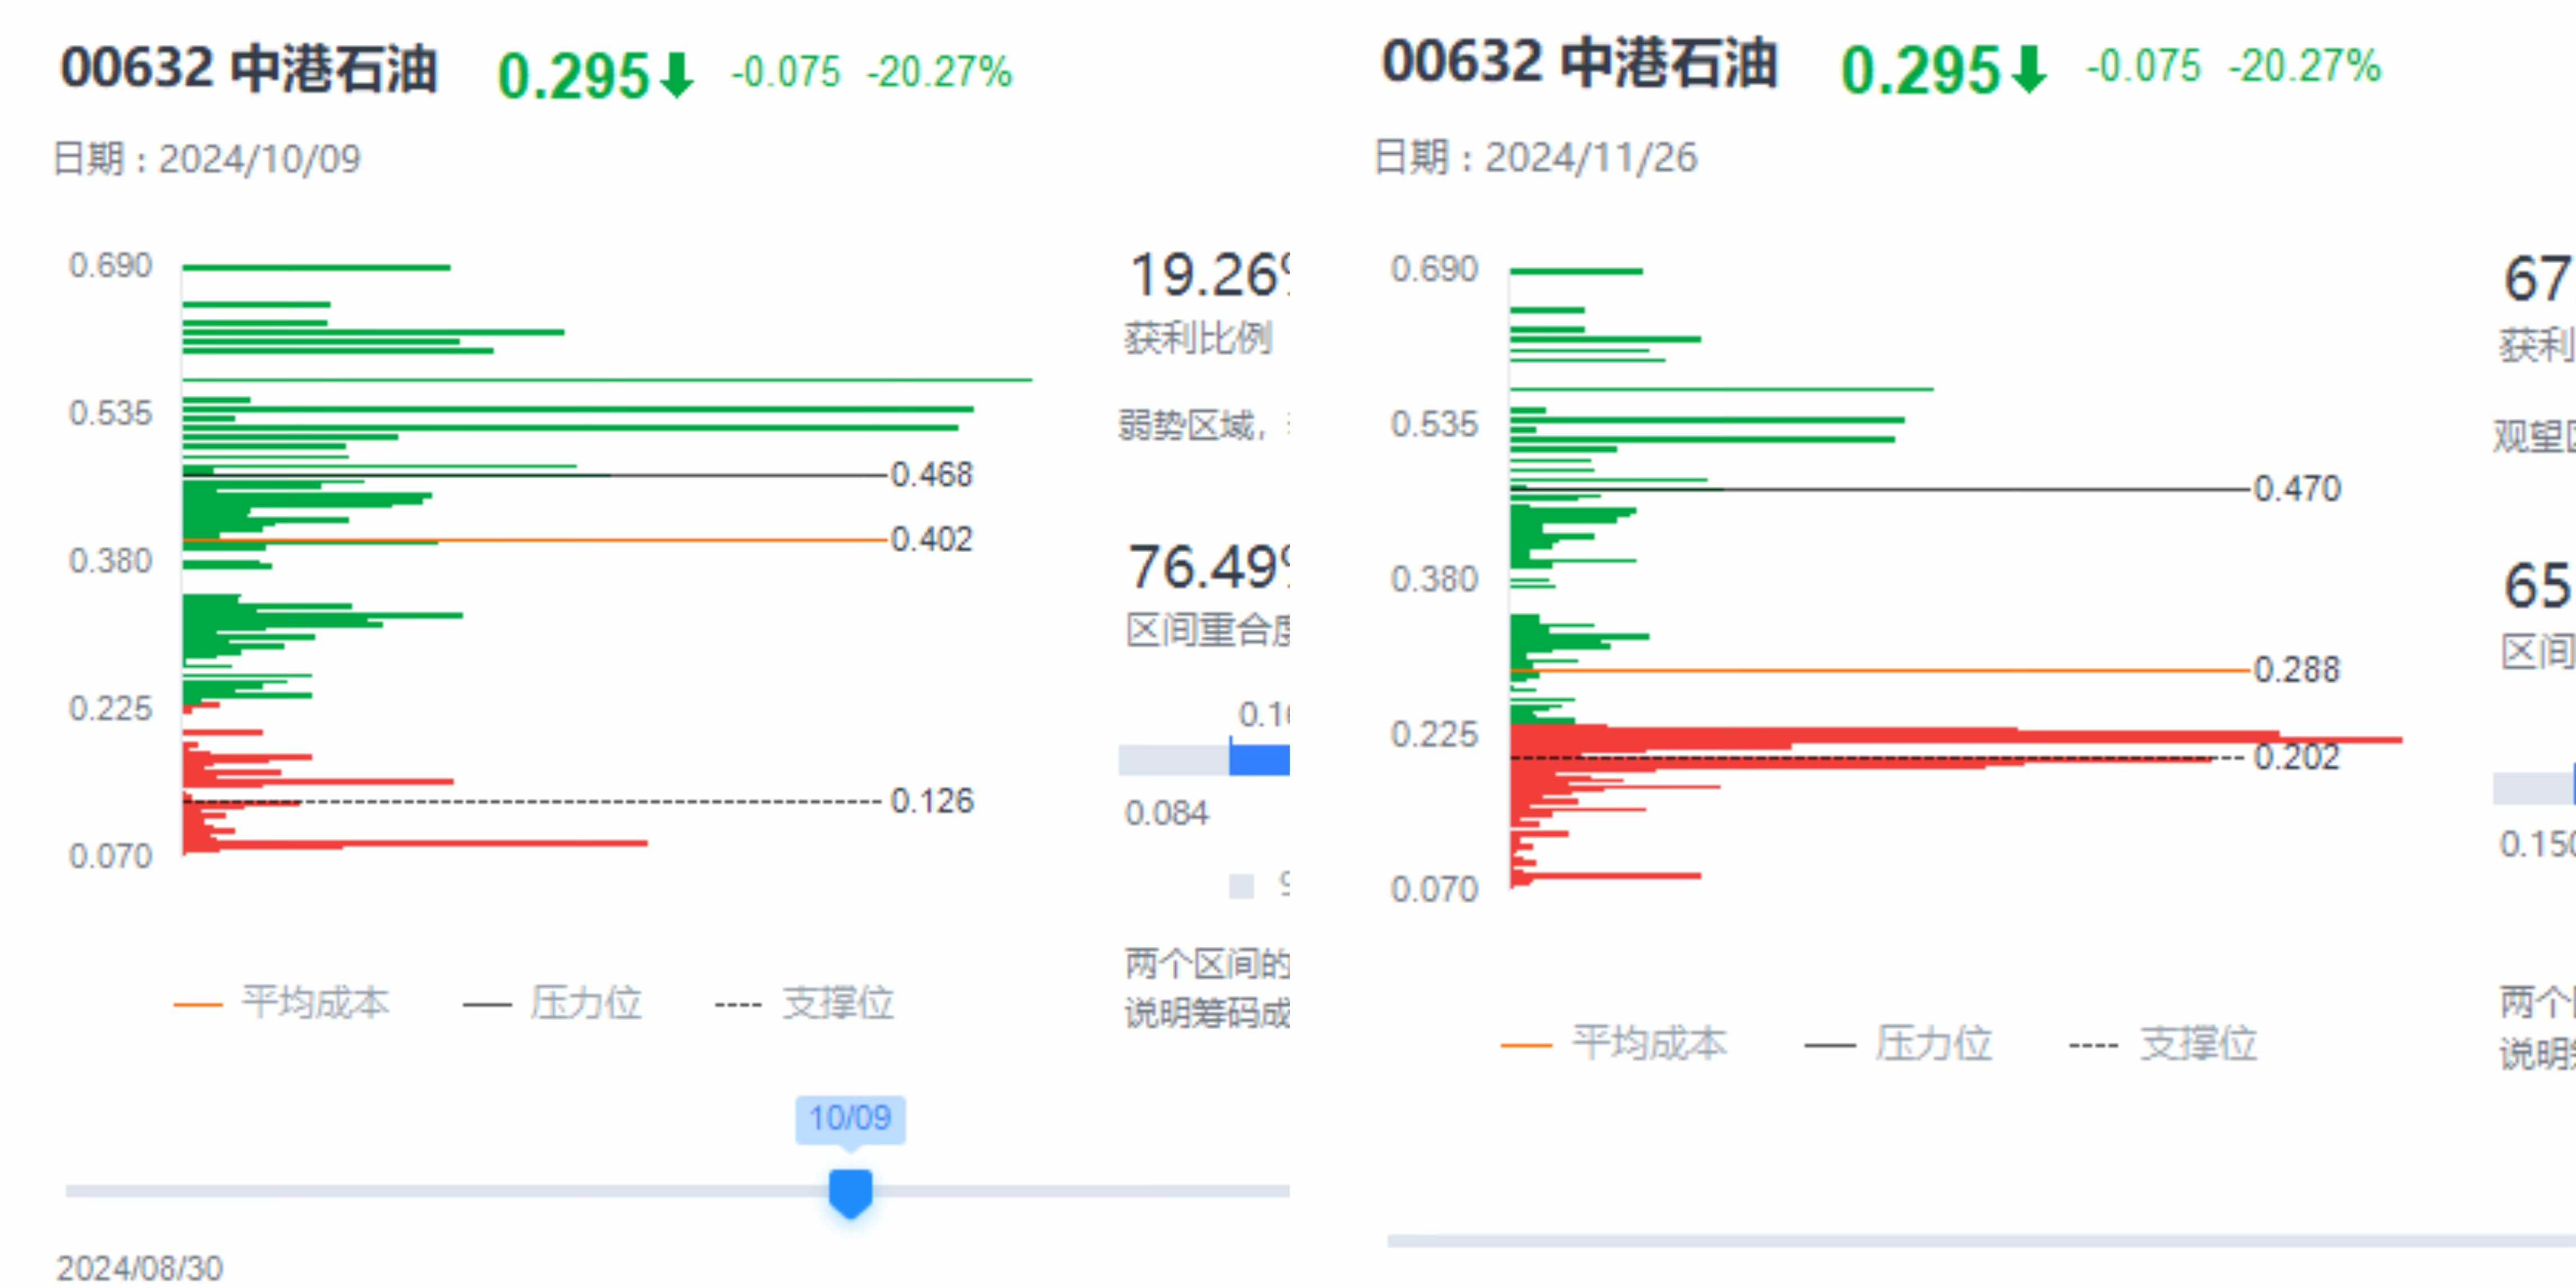The height and width of the screenshot is (1288, 2576).
Task: Click the start date 2024/08/30
Action: pos(139,1268)
